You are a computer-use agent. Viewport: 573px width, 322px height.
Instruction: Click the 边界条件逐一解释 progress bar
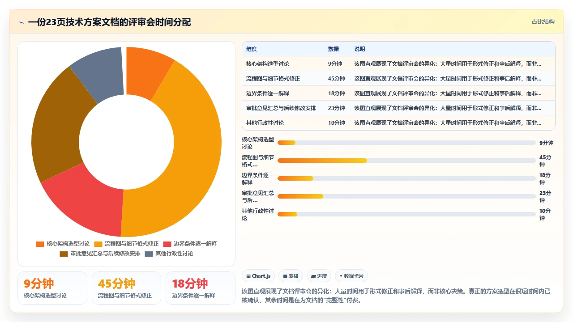[406, 178]
